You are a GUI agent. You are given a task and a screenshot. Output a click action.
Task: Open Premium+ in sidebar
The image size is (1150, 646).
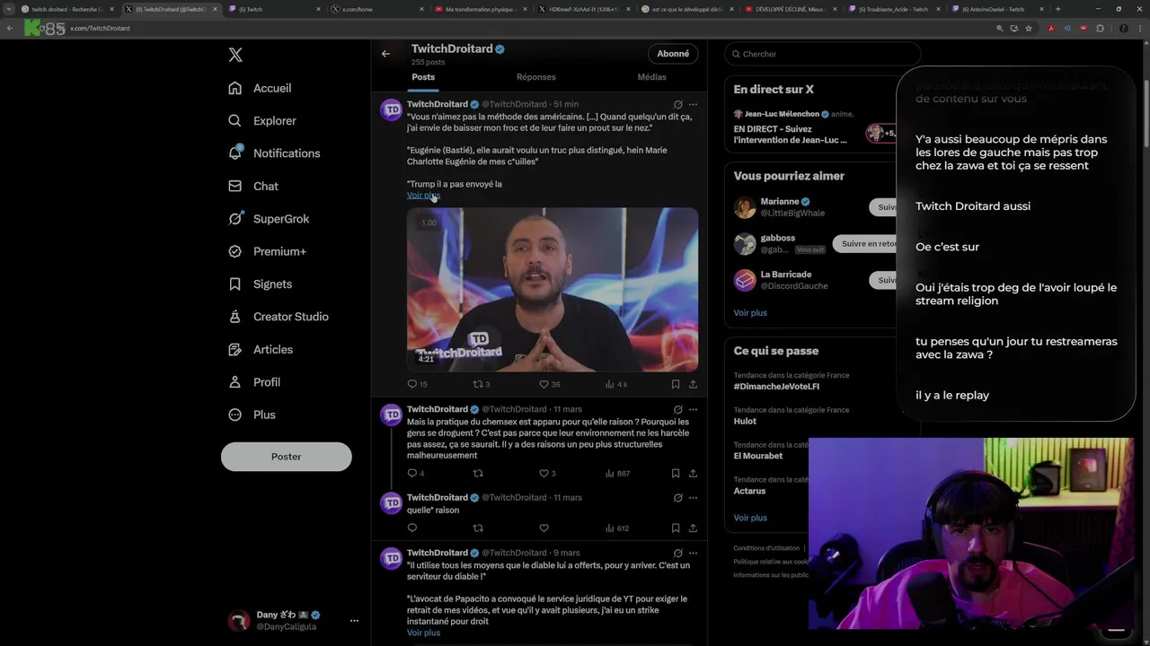(x=267, y=251)
